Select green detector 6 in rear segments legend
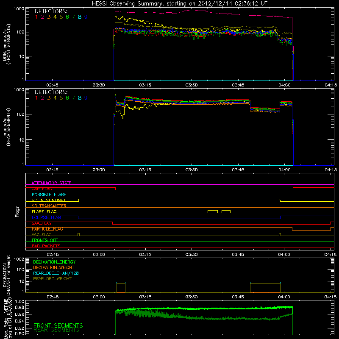339x339 pixels. (67, 98)
